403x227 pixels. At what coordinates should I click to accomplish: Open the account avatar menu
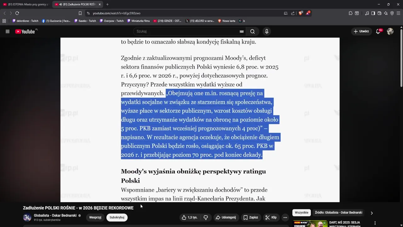pos(390,31)
